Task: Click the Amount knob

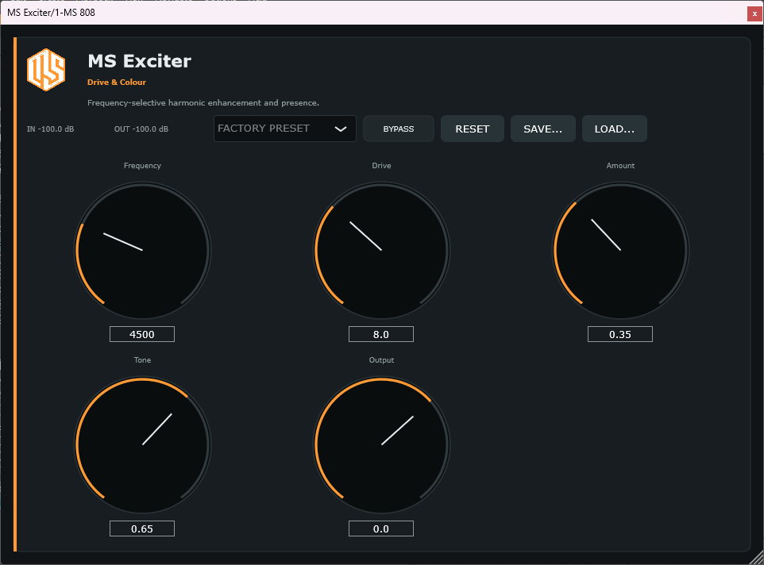Action: [x=620, y=250]
